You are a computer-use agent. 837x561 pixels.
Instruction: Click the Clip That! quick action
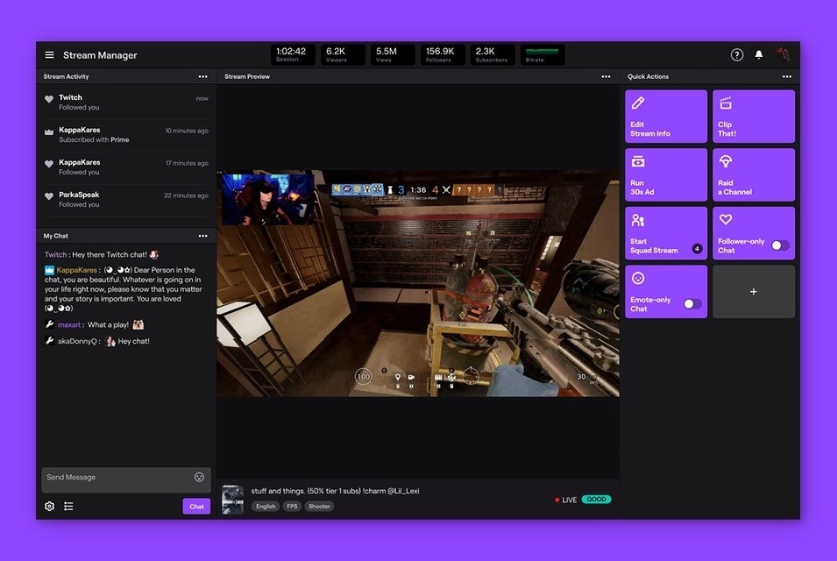click(x=753, y=117)
